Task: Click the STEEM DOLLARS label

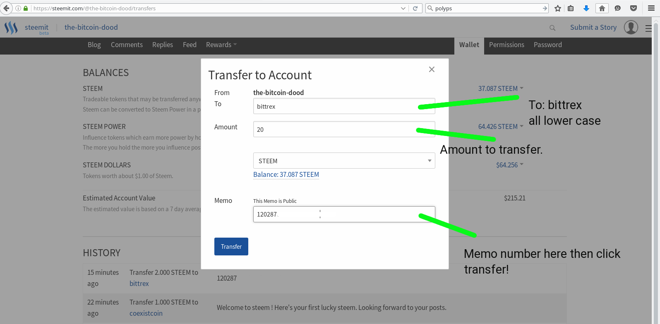Action: [107, 165]
